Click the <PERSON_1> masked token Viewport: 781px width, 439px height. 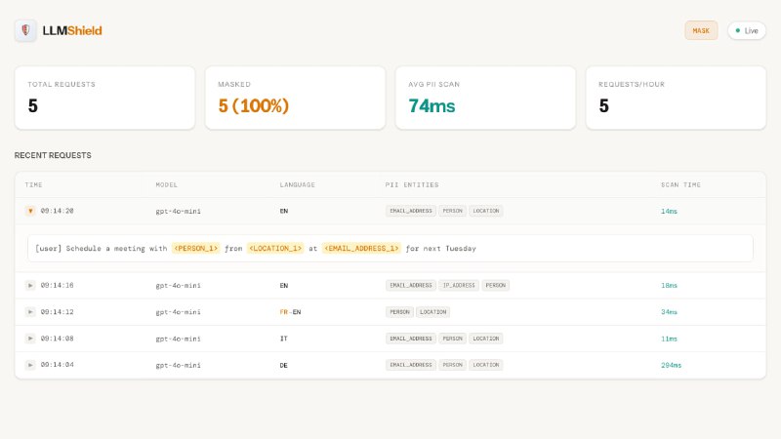[195, 249]
